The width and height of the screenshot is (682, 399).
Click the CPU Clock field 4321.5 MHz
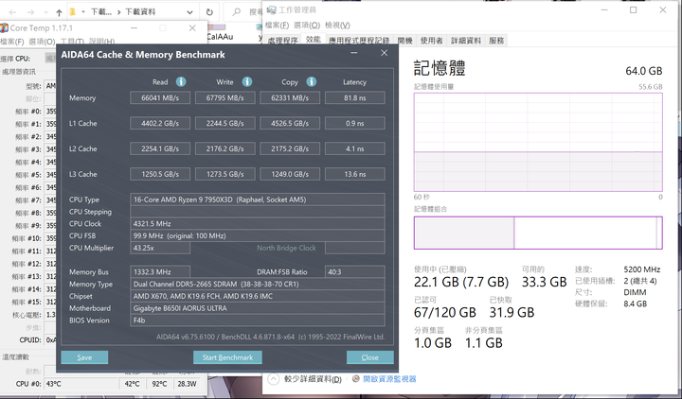point(258,223)
